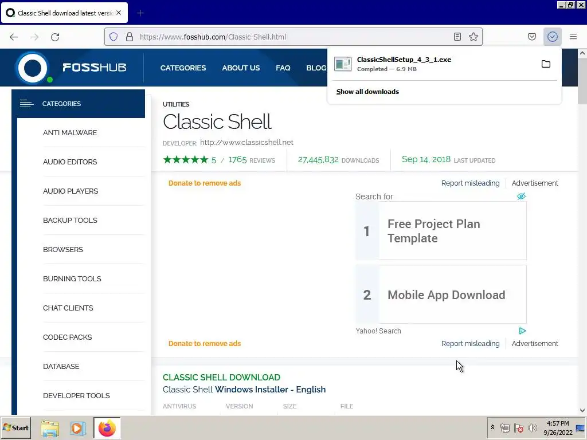Click the URL address bar field
This screenshot has width=587, height=440.
(x=293, y=37)
